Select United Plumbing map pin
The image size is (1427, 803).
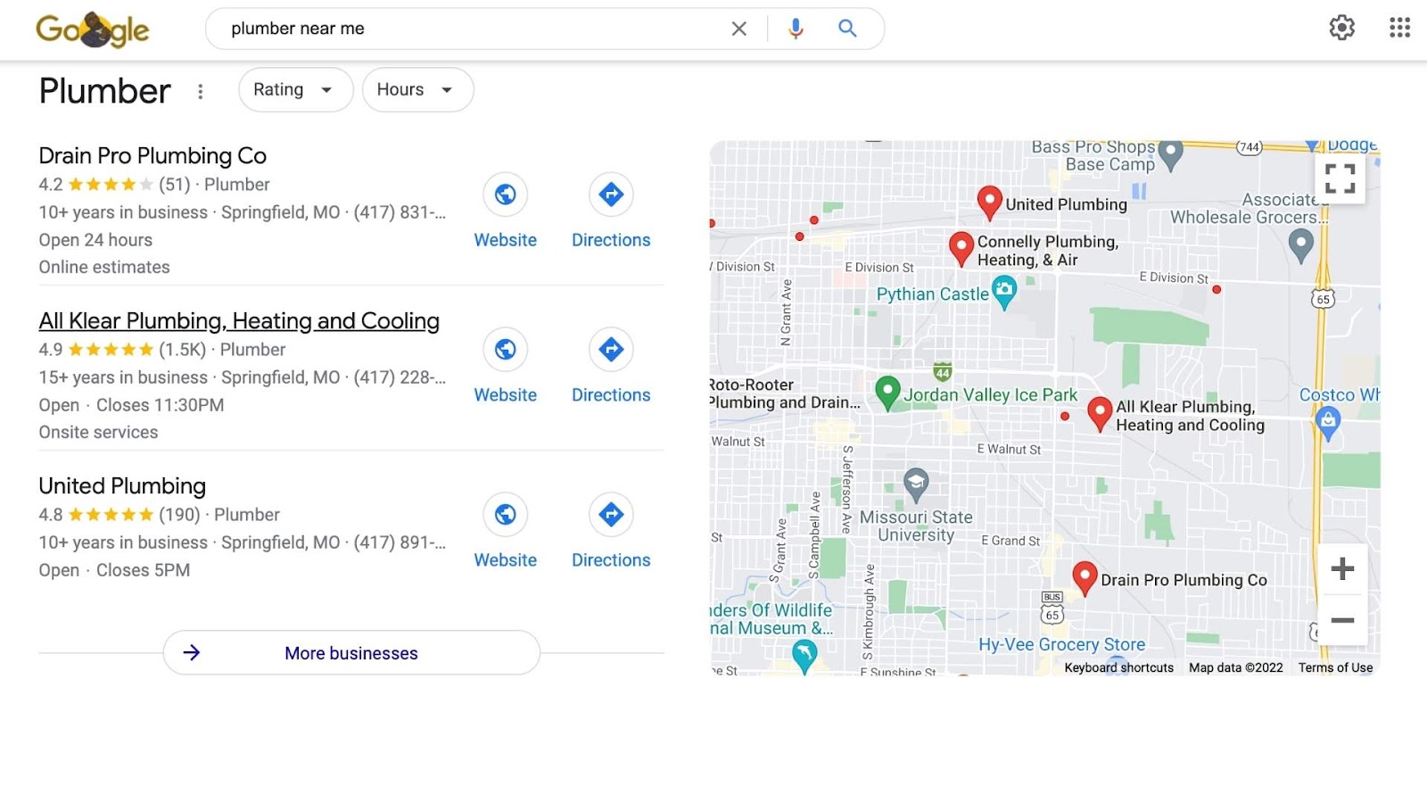989,203
